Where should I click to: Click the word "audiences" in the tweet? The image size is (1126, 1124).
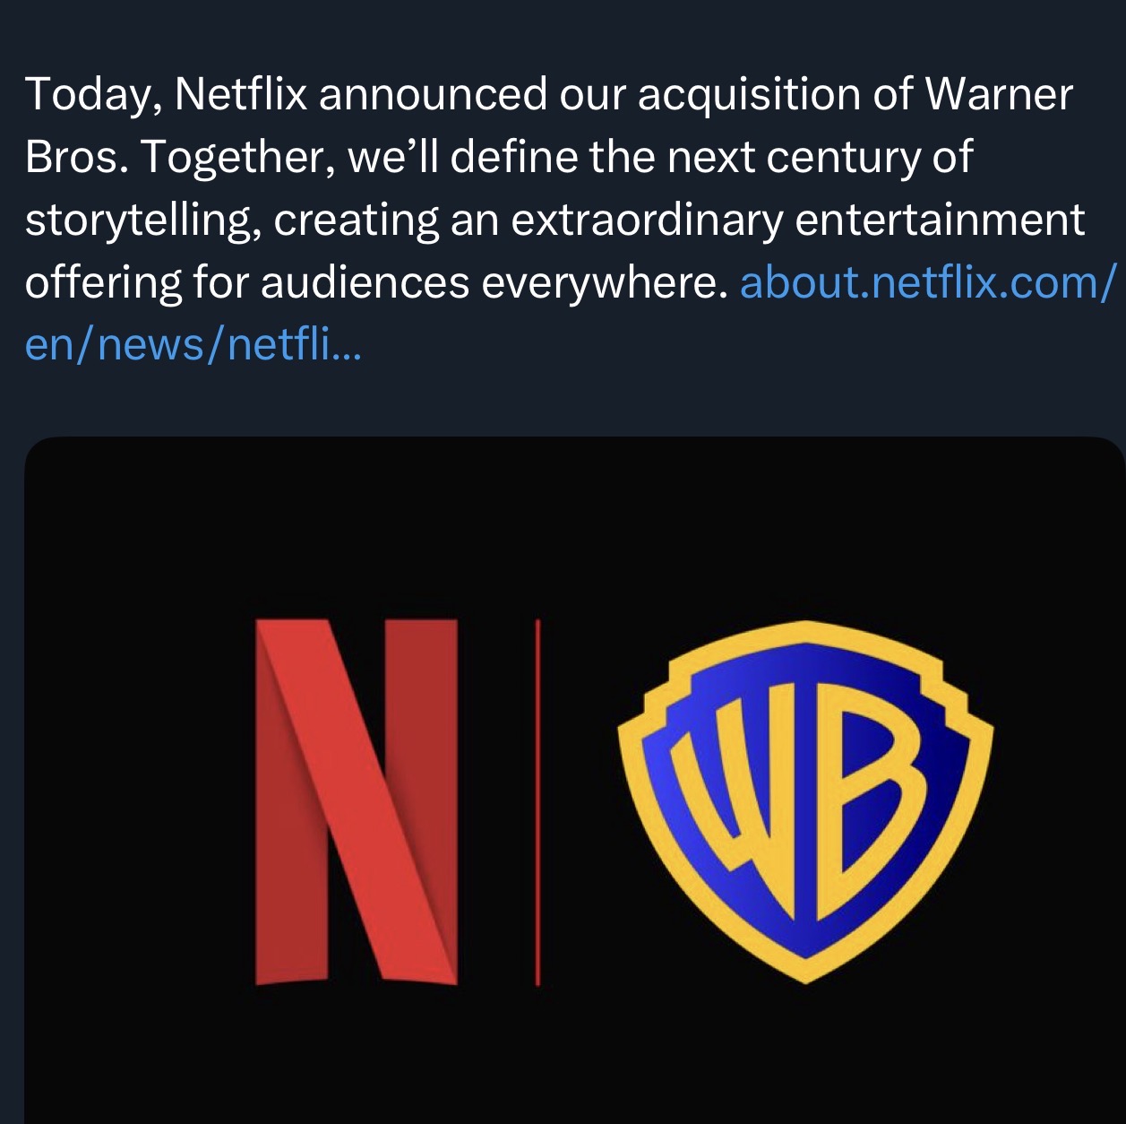coord(365,283)
